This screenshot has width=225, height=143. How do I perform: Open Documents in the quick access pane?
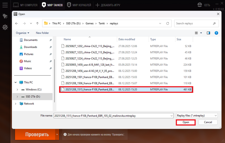[31, 40]
